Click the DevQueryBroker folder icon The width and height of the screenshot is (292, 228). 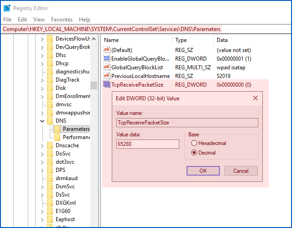point(50,47)
